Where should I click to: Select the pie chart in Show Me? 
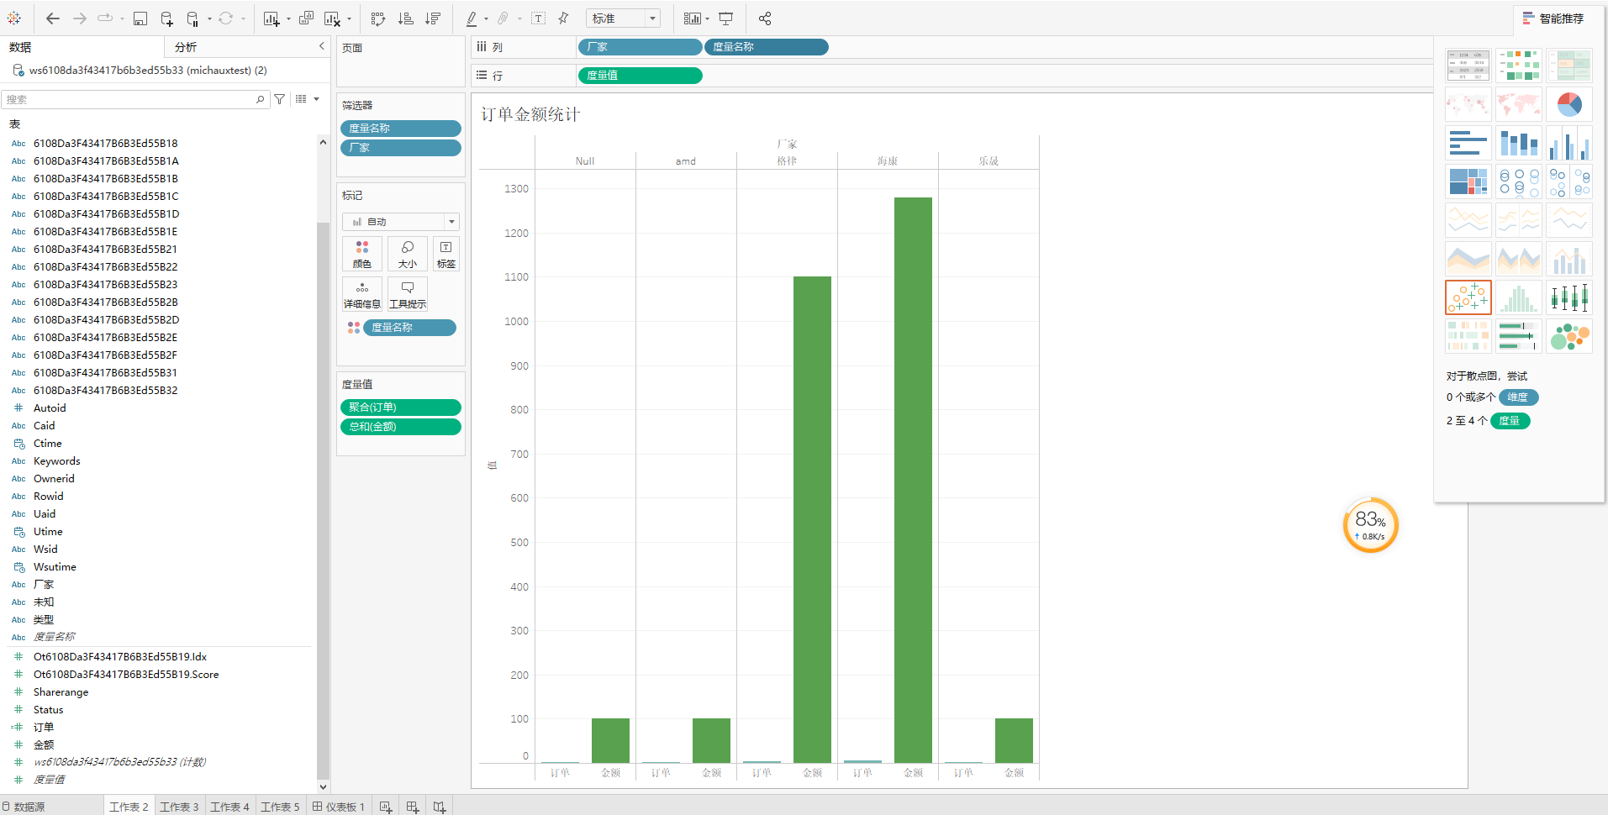click(1568, 105)
